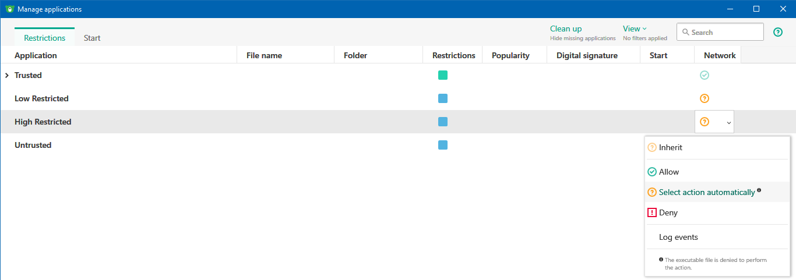Maximize the Manage applications window

(756, 9)
